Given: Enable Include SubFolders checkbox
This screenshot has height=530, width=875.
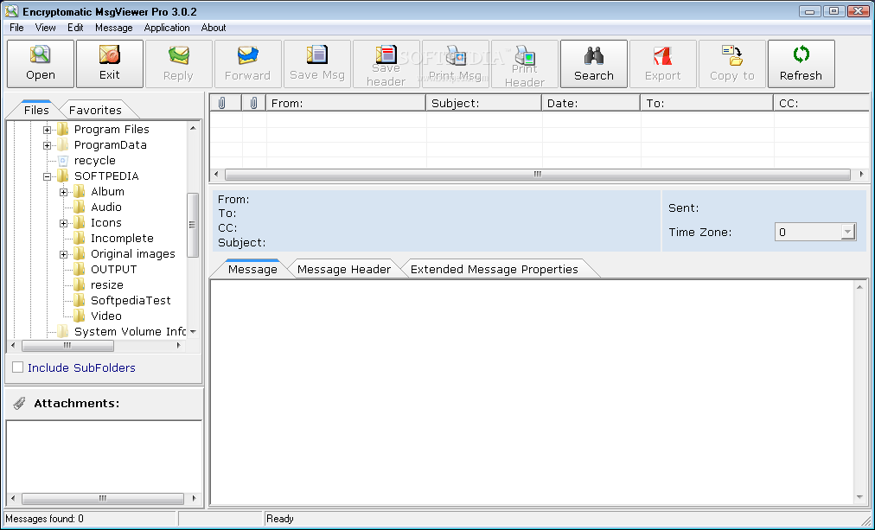Looking at the screenshot, I should (18, 367).
